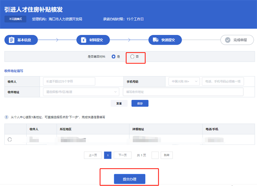Click the chevron arrow of the country code selector

coord(196,82)
